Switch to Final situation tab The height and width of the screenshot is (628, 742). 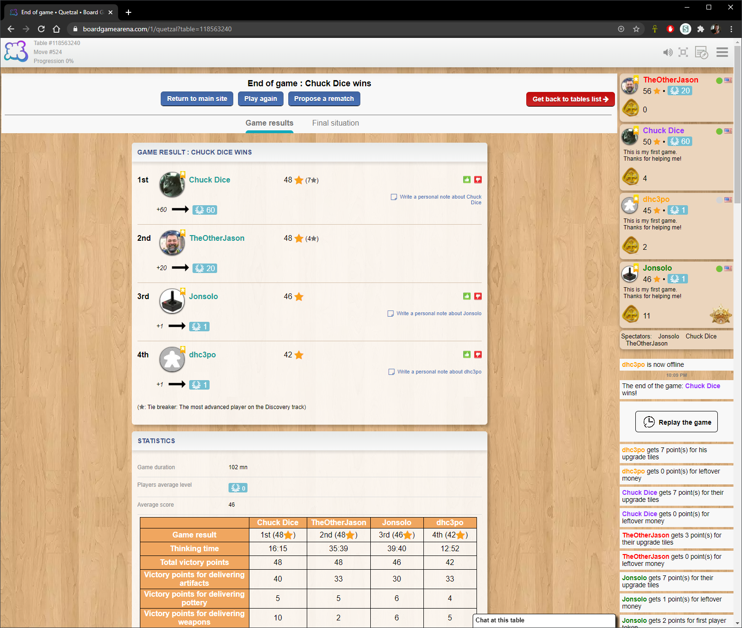point(336,123)
